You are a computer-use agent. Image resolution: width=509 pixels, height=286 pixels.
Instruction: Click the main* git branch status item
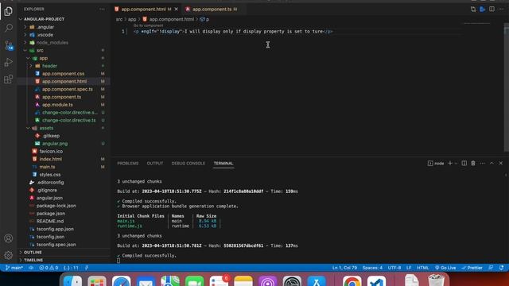tap(14, 268)
